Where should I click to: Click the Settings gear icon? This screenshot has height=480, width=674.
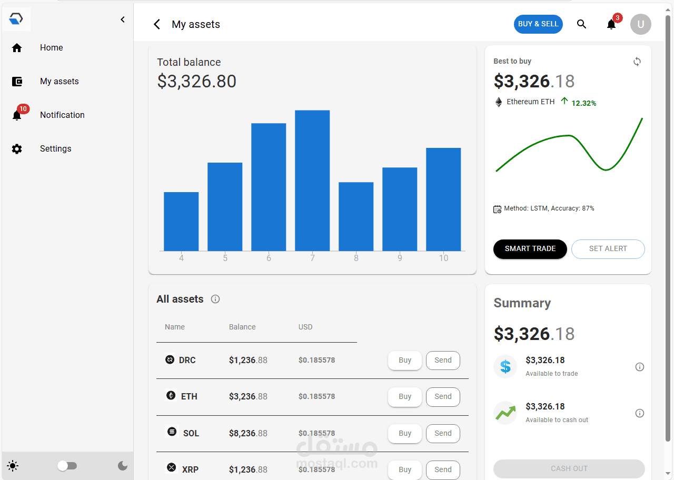[17, 149]
